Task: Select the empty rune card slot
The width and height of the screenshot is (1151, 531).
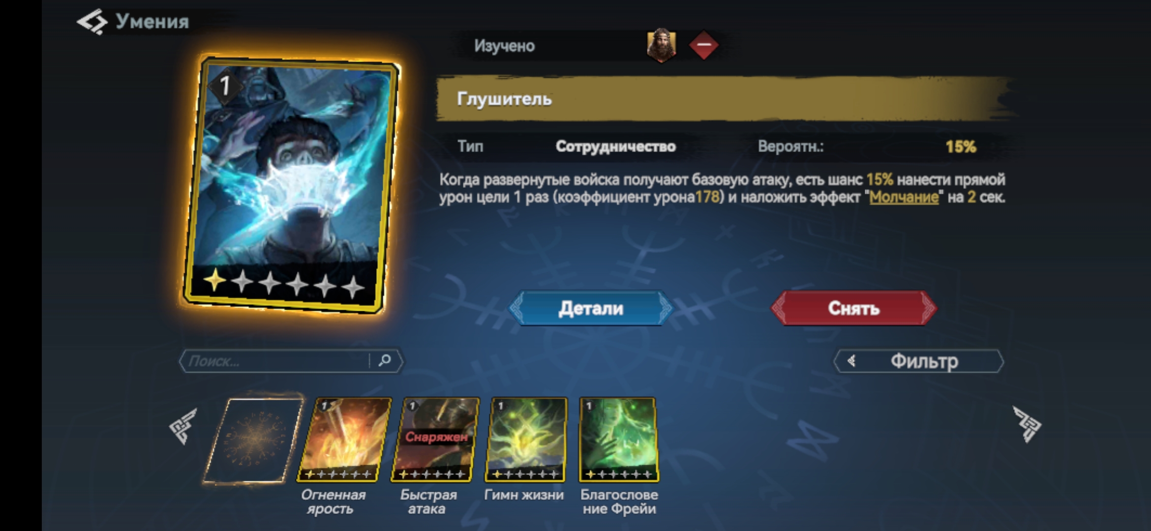Action: click(253, 440)
